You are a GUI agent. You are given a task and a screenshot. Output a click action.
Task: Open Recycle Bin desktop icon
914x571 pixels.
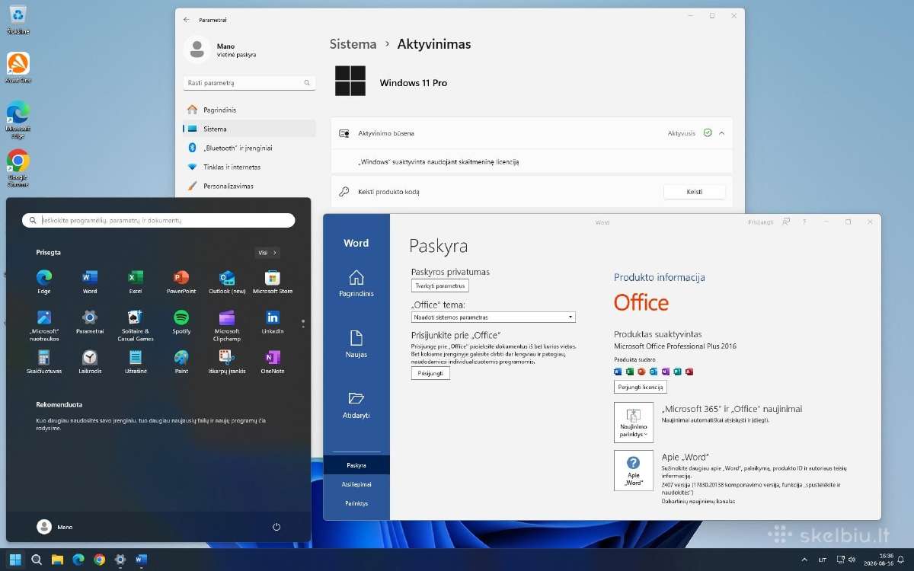coord(18,20)
